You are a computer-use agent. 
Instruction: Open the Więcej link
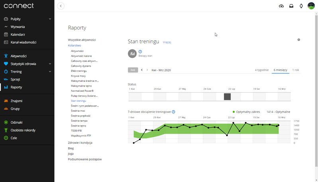167,42
